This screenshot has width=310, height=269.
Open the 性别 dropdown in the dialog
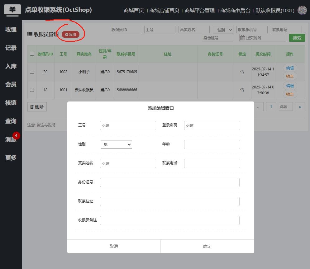coord(117,144)
